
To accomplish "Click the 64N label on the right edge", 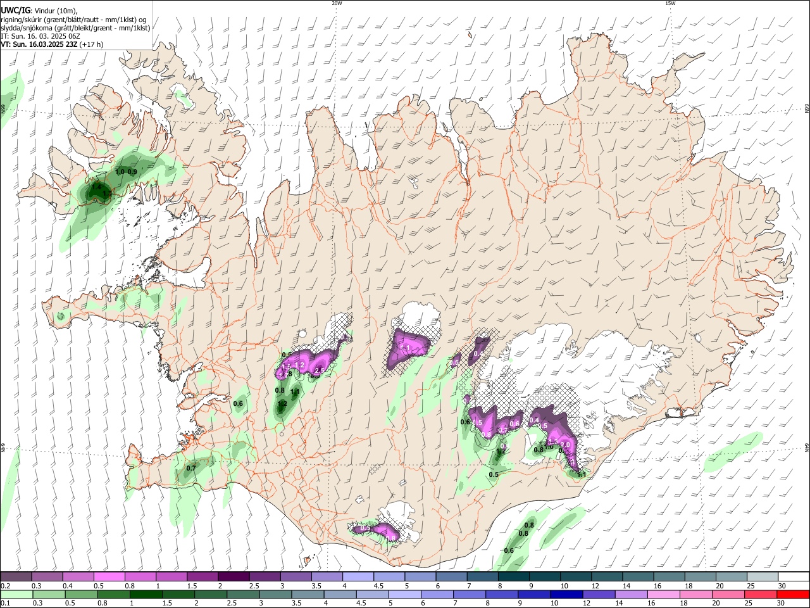I will tap(807, 448).
